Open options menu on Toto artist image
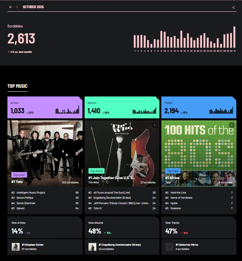 pos(78,125)
